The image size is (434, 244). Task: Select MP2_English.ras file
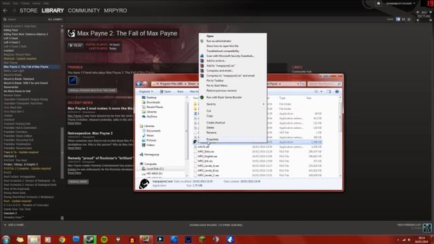208,157
